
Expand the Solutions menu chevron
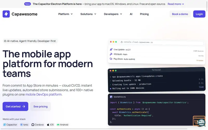click(x=95, y=14)
